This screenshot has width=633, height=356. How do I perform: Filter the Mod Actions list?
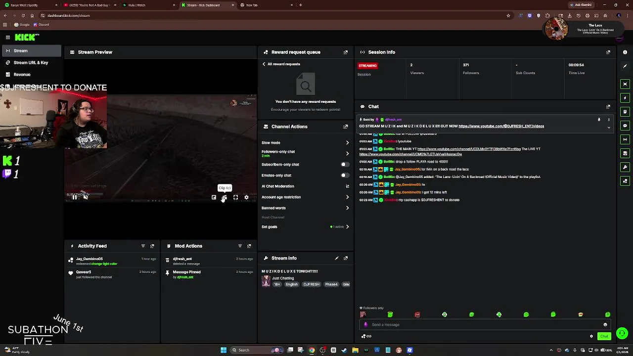tap(240, 246)
